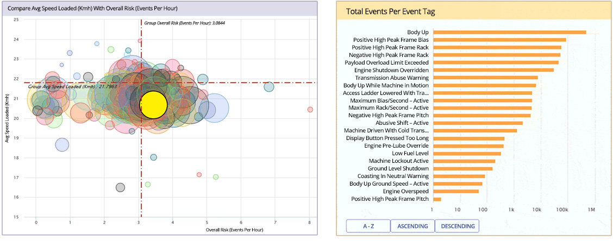This screenshot has height=241, width=613.
Task: Select the teal bubble near risk 6.8
Action: pyautogui.click(x=269, y=87)
